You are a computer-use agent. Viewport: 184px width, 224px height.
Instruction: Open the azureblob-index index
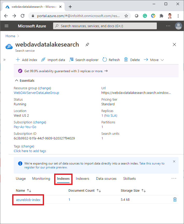coord(28,200)
